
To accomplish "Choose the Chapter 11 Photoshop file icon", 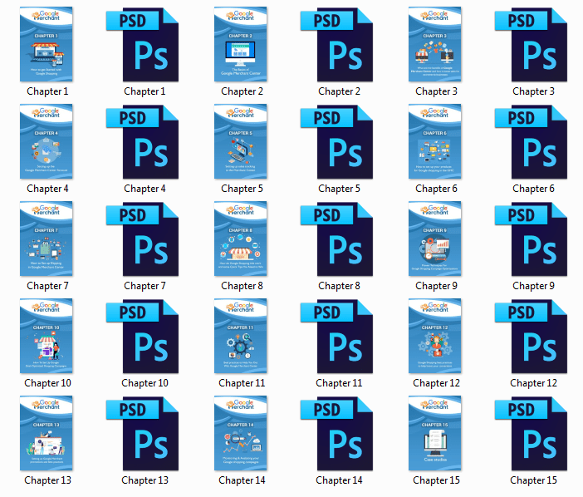I will click(339, 335).
